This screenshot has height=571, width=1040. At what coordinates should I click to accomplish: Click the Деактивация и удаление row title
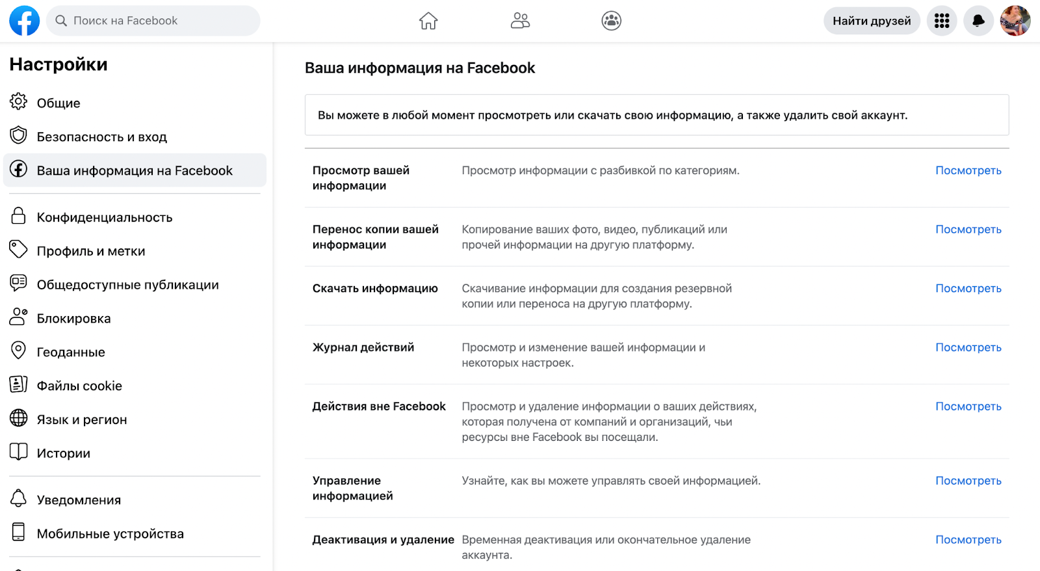click(x=383, y=540)
